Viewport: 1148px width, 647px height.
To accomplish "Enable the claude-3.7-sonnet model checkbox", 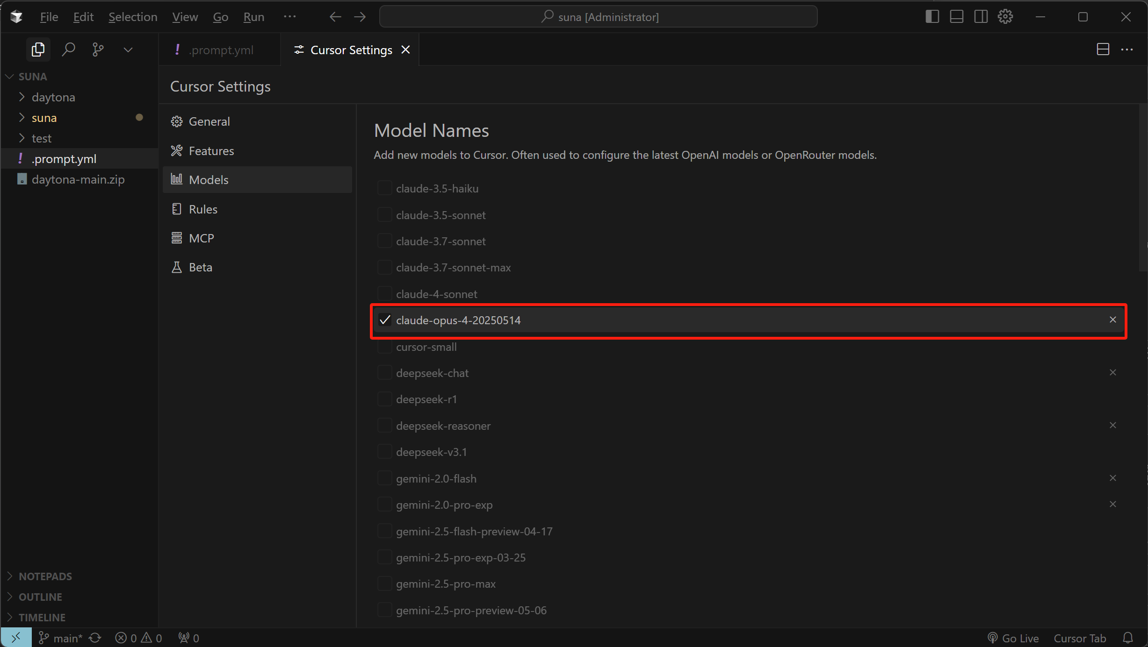I will 384,241.
